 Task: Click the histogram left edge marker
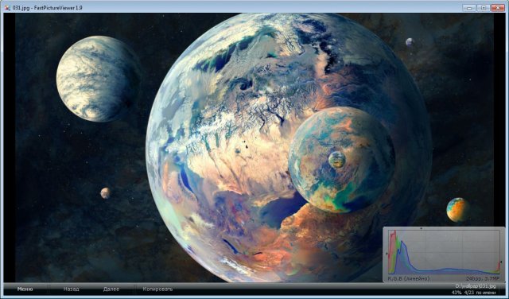pyautogui.click(x=387, y=253)
